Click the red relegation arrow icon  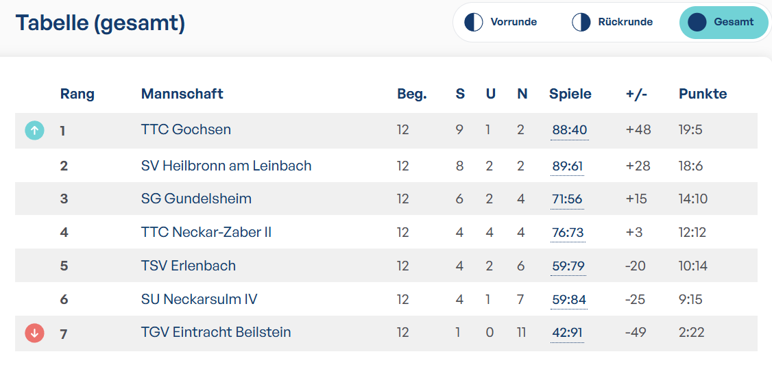(x=34, y=333)
